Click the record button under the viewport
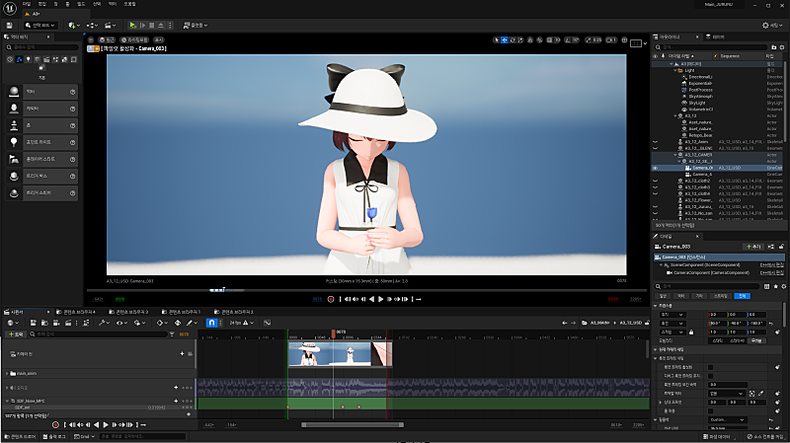The height and width of the screenshot is (443, 790). tap(331, 299)
